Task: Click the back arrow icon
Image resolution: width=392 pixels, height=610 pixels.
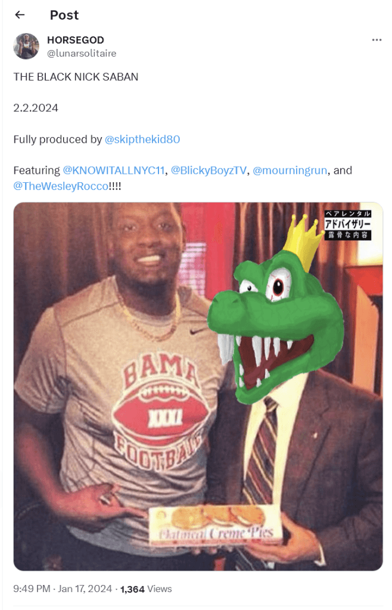Action: point(20,15)
